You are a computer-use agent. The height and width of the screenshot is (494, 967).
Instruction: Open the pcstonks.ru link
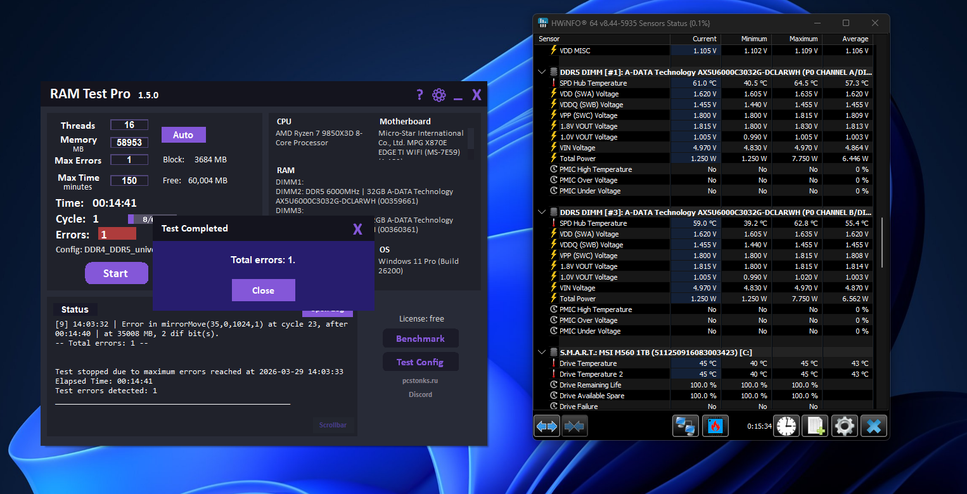pyautogui.click(x=421, y=381)
